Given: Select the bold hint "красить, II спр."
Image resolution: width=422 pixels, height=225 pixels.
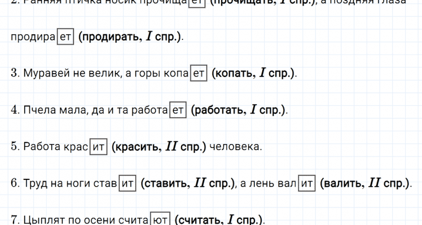Looking at the screenshot, I should (x=159, y=147).
